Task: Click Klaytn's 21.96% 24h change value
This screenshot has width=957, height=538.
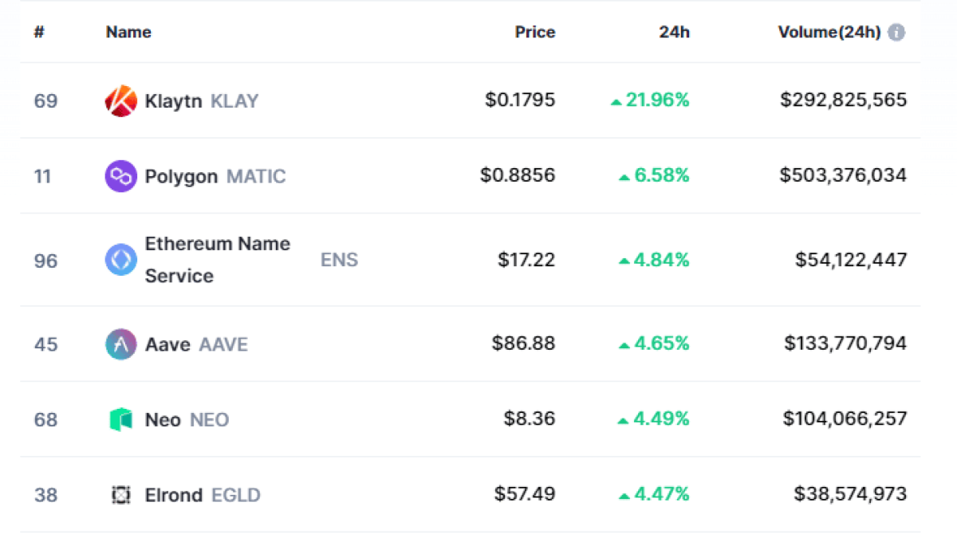Action: [x=657, y=100]
